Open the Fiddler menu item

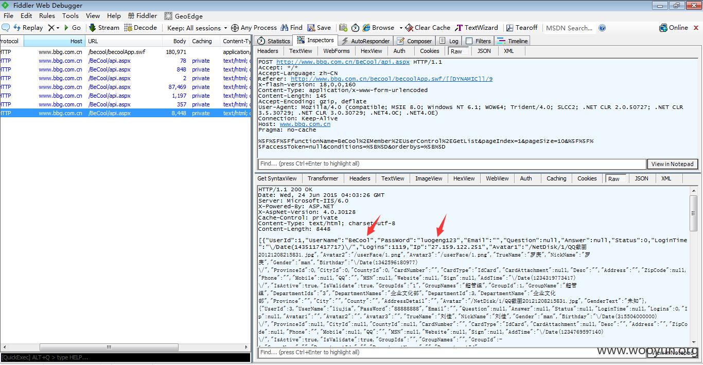click(x=143, y=16)
